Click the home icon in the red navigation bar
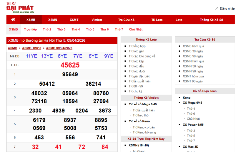This screenshot has height=152, width=236. [x=13, y=20]
